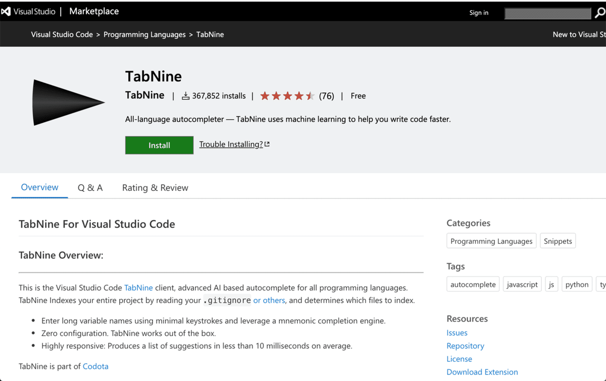Click the green Install button
The image size is (606, 381).
pos(159,145)
